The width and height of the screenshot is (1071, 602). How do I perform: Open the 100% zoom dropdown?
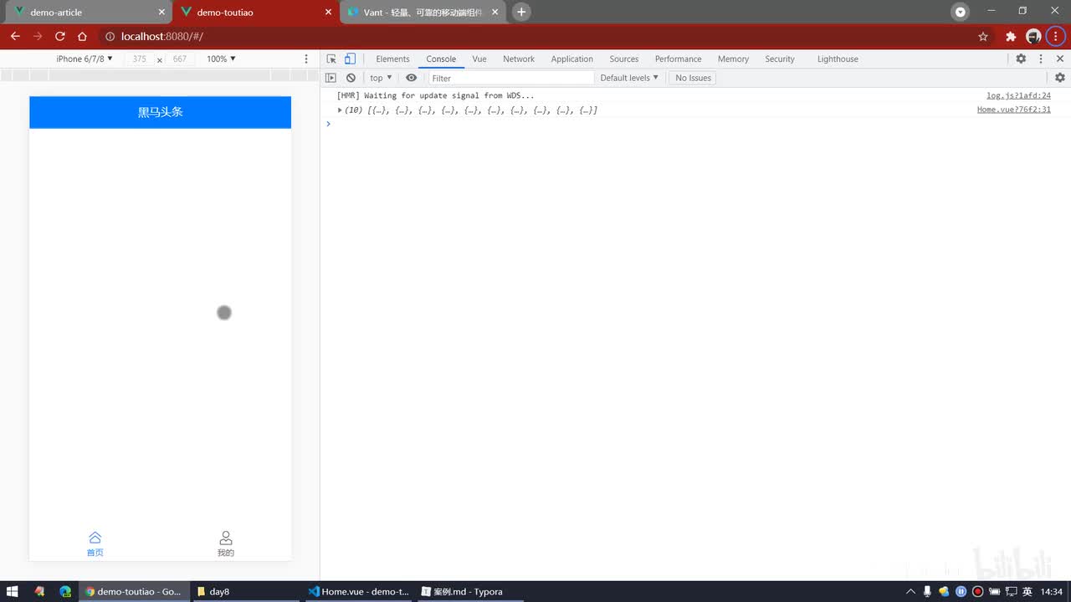pos(221,59)
